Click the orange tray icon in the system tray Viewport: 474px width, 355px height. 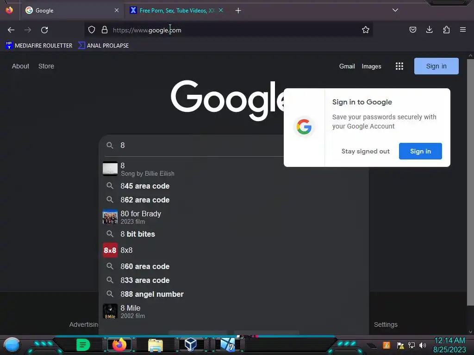point(387,345)
